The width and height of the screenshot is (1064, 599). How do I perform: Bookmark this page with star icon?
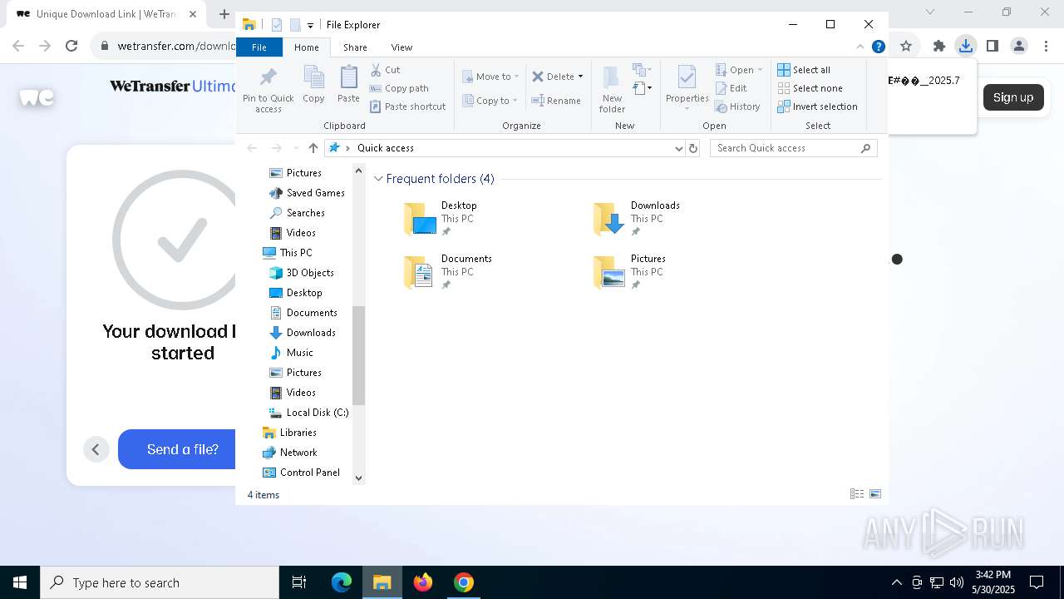pos(906,47)
